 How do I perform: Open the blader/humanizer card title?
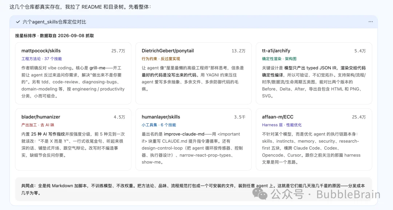pyautogui.click(x=41, y=117)
